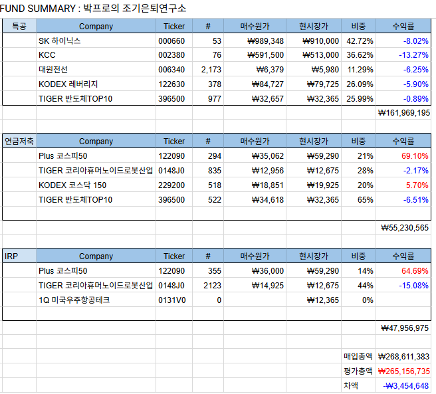Select market price ₩910,000
Image resolution: width=436 pixels, height=394 pixels.
(x=314, y=41)
